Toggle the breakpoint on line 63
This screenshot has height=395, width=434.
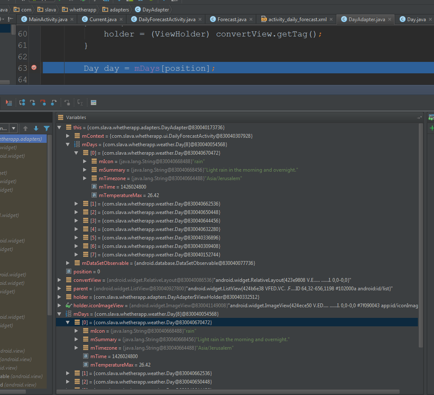34,68
